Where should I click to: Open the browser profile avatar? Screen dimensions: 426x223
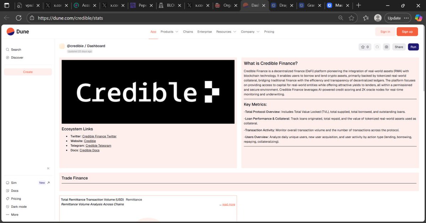(378, 18)
